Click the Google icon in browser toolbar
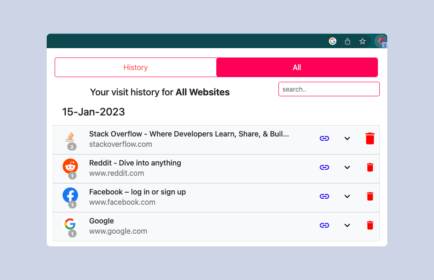This screenshot has height=280, width=434. pyautogui.click(x=333, y=41)
